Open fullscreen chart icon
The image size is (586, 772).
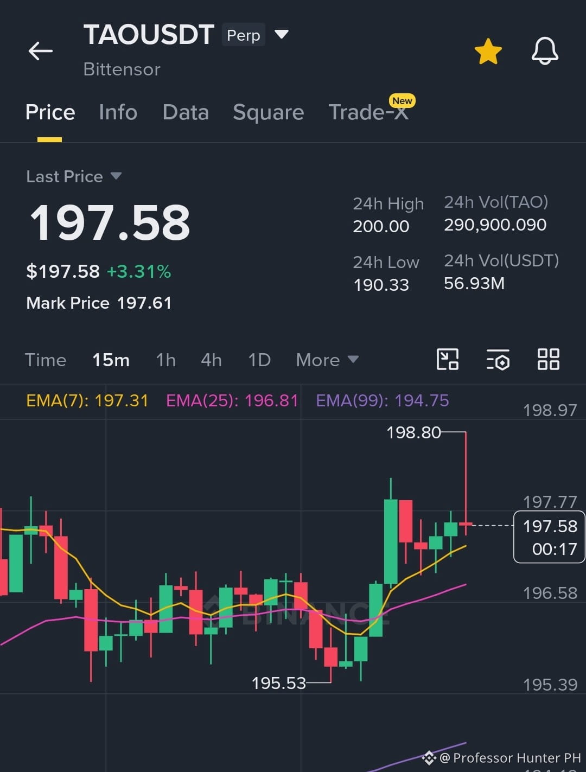pyautogui.click(x=448, y=359)
